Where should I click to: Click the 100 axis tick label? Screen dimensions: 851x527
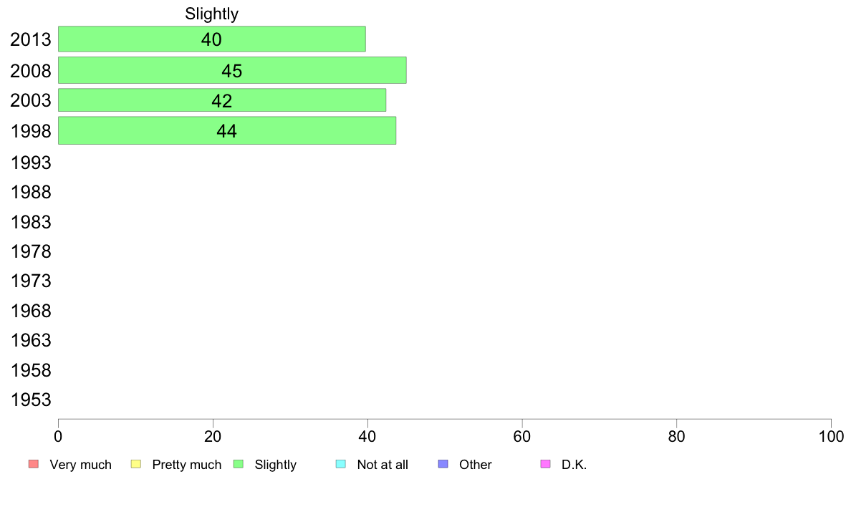(831, 436)
